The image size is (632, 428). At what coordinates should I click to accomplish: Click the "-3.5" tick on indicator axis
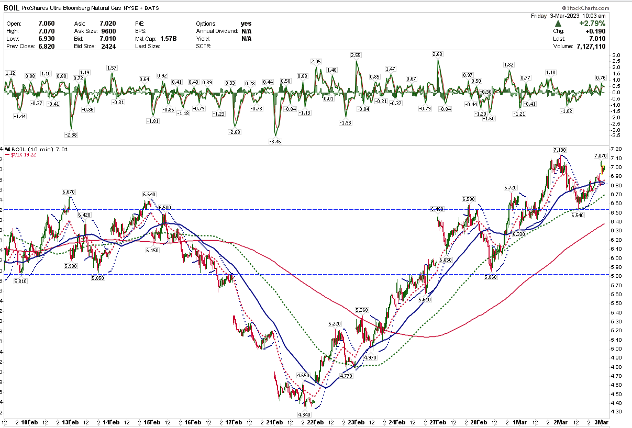616,136
